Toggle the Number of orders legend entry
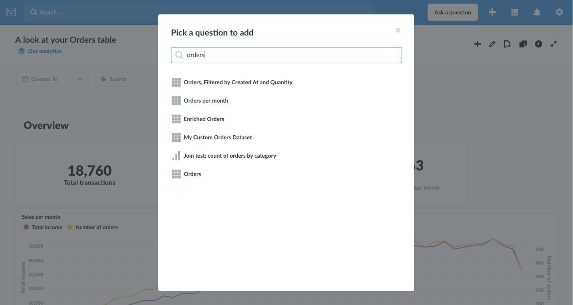The height and width of the screenshot is (305, 573). [x=92, y=227]
